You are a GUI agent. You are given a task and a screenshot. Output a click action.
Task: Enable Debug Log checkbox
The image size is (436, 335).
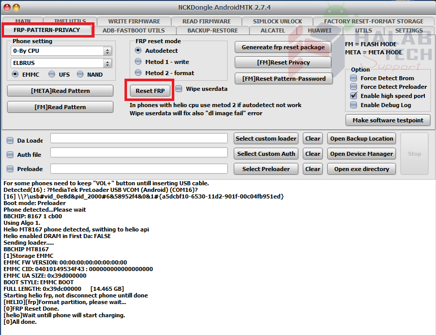[x=353, y=105]
